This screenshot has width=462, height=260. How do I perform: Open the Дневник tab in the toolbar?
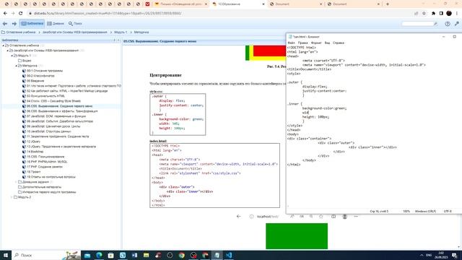(56, 24)
